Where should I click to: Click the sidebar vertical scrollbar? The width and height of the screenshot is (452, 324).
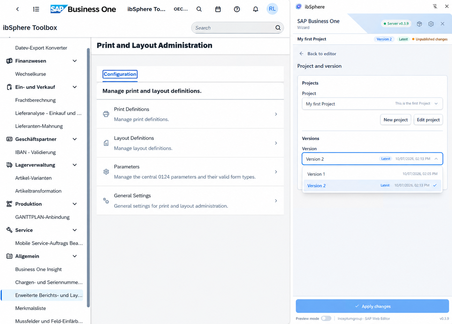click(89, 177)
